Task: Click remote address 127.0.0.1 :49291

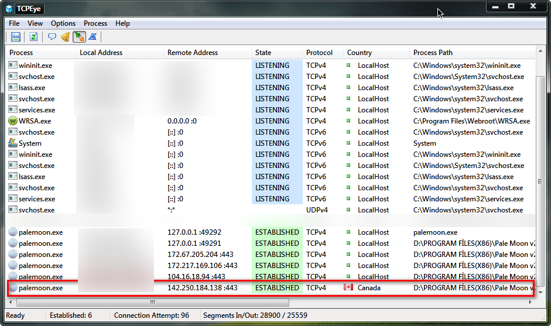Action: (194, 243)
